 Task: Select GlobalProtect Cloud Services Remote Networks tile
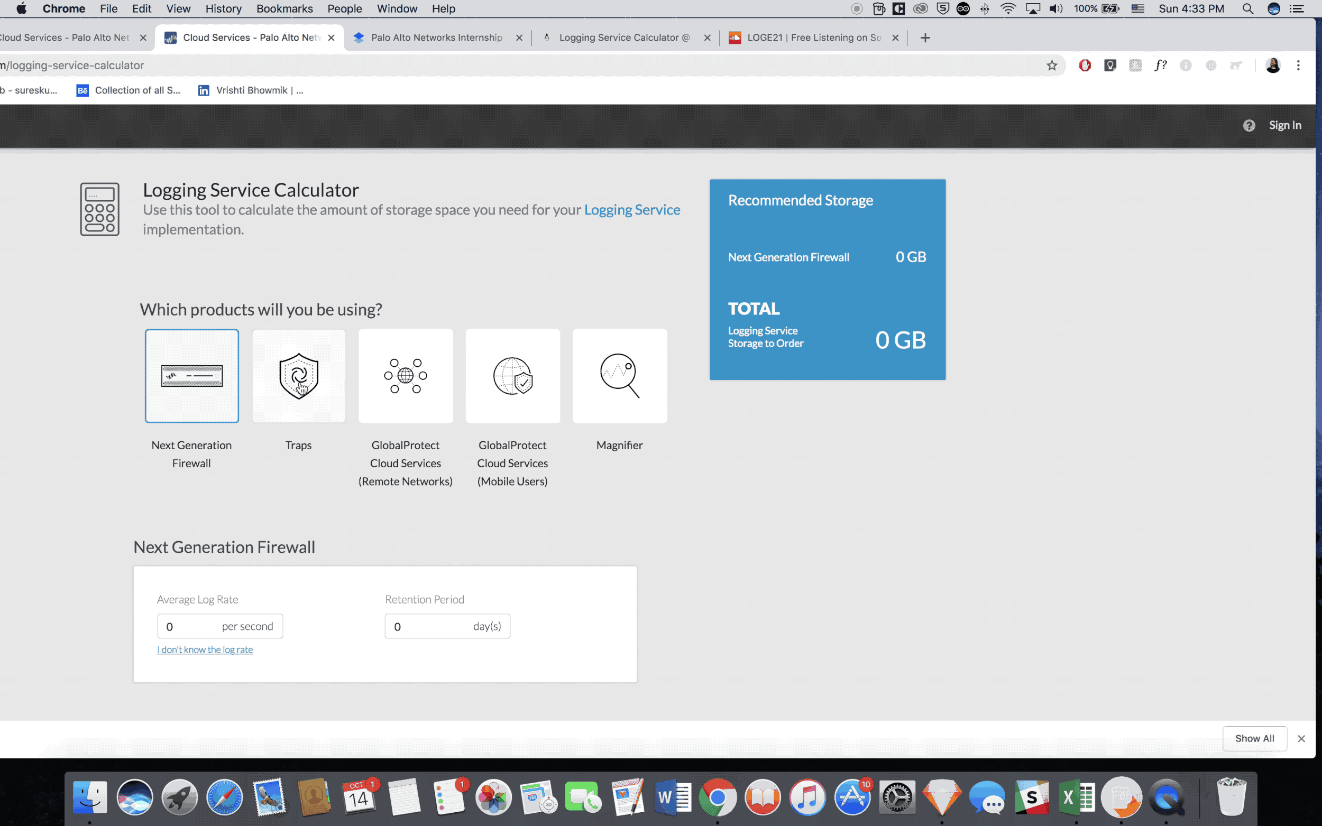click(x=406, y=376)
